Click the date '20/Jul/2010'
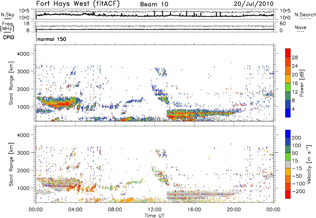This screenshot has height=218, width=316. tap(254, 4)
